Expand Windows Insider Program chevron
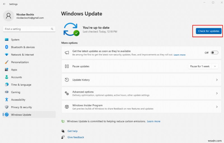Viewport: 224px width, 143px height. [x=217, y=107]
